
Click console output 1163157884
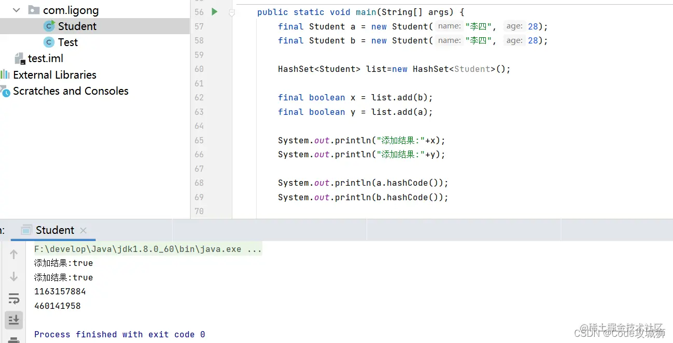pos(60,291)
